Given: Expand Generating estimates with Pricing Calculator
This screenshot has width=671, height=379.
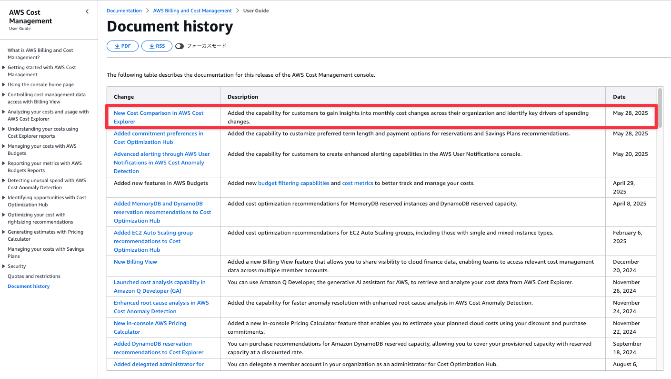Looking at the screenshot, I should 4,232.
